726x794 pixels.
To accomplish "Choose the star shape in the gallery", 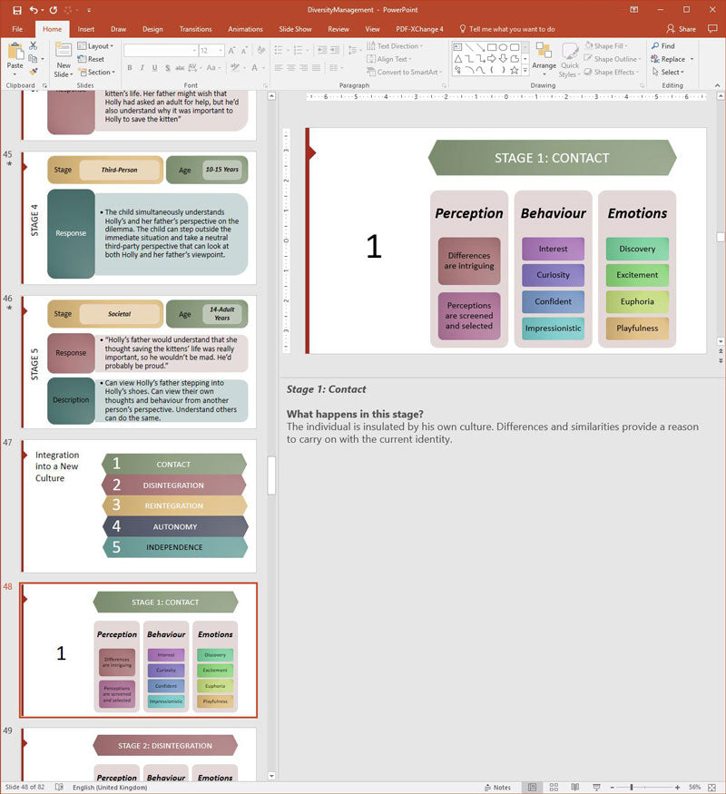I will click(515, 71).
